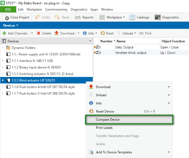189x158 pixels.
Task: Open the Commissioning menu
Action: 56,10
